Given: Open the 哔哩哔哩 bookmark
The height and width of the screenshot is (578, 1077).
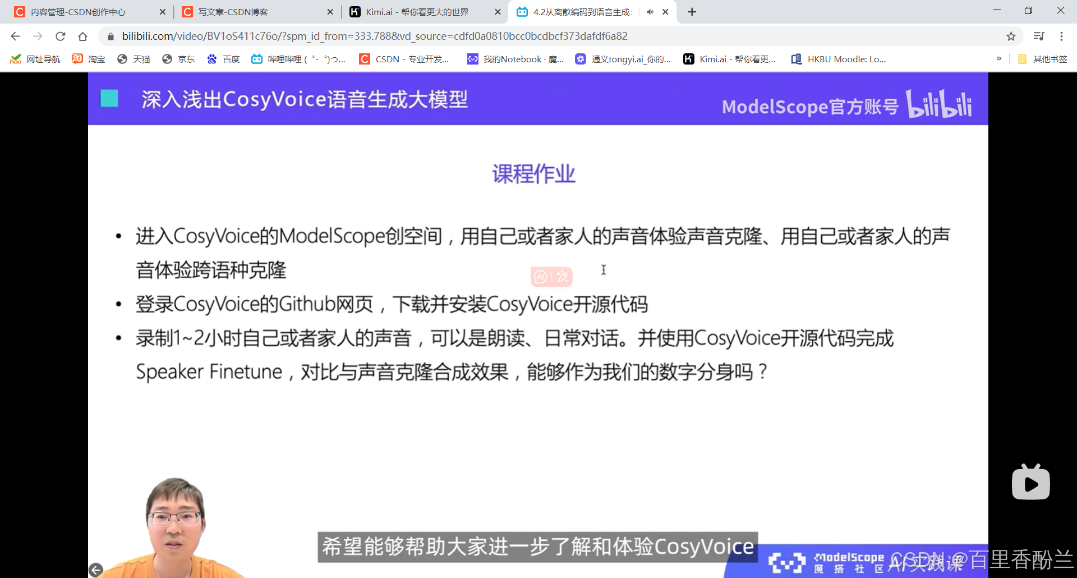Looking at the screenshot, I should coord(298,59).
